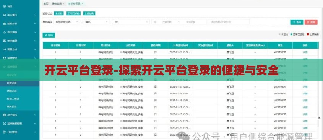Expand the 用户报告 menu chevron
Image resolution: width=323 pixels, height=140 pixels.
click(35, 115)
